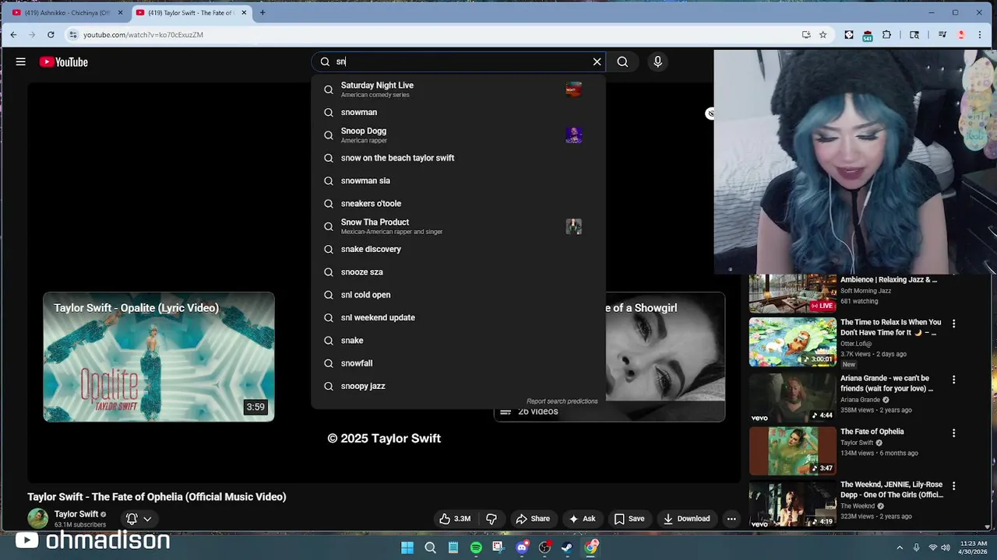
Task: Save the video to a playlist
Action: pos(629,519)
